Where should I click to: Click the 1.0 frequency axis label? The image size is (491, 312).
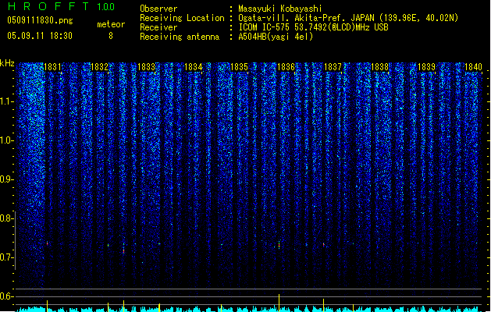pos(7,140)
